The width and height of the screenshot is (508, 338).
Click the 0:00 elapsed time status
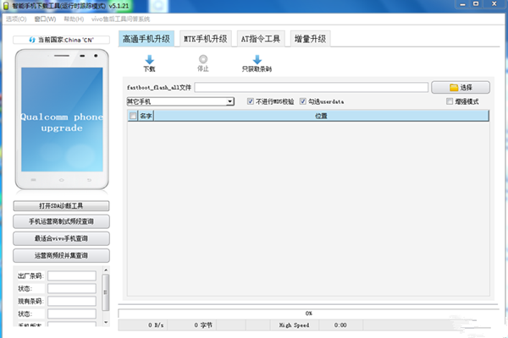[340, 325]
